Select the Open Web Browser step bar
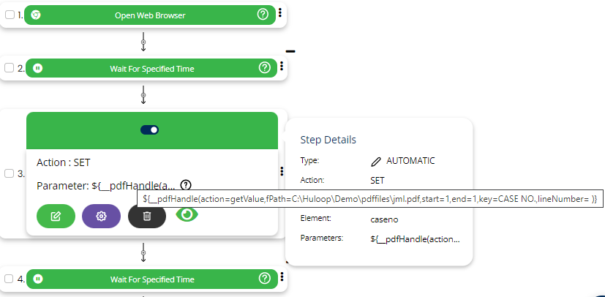Image resolution: width=605 pixels, height=297 pixels. click(x=150, y=15)
